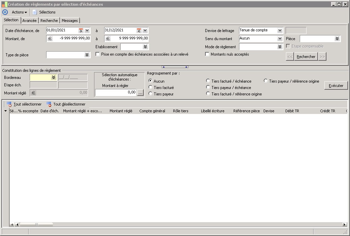This screenshot has width=350, height=236.
Task: Click the horizontal scrollbar of the grid
Action: [169, 225]
